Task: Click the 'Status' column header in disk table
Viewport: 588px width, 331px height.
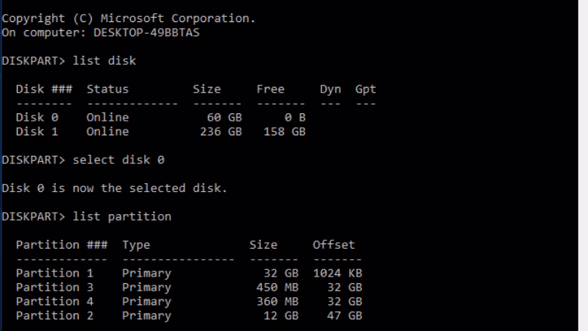Action: (x=107, y=89)
